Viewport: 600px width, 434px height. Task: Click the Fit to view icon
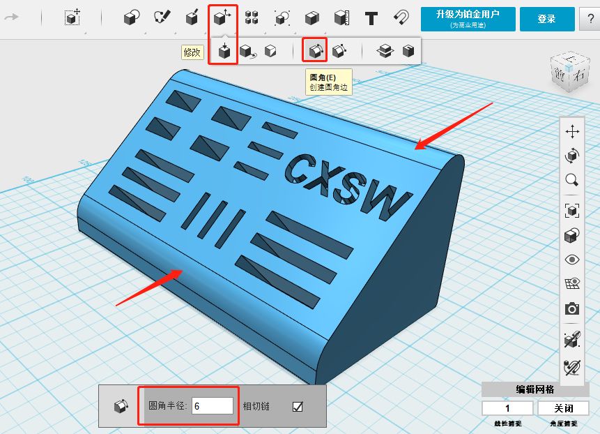(572, 211)
